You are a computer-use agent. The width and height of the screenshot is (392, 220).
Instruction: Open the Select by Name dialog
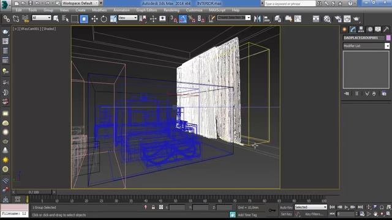(x=66, y=19)
